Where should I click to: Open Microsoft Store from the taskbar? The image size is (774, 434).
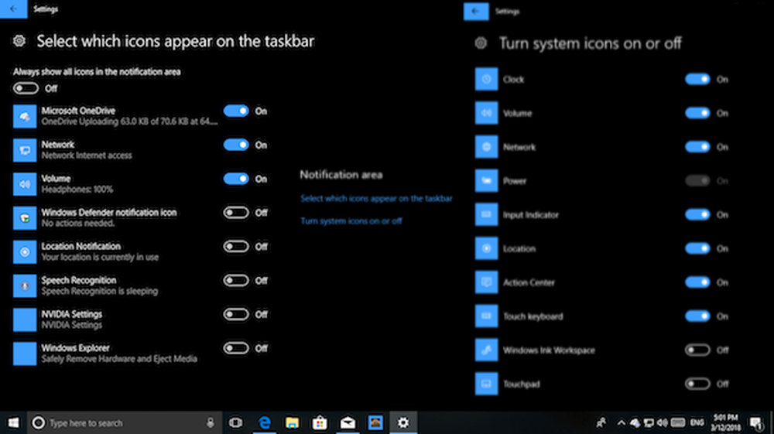[x=319, y=422]
